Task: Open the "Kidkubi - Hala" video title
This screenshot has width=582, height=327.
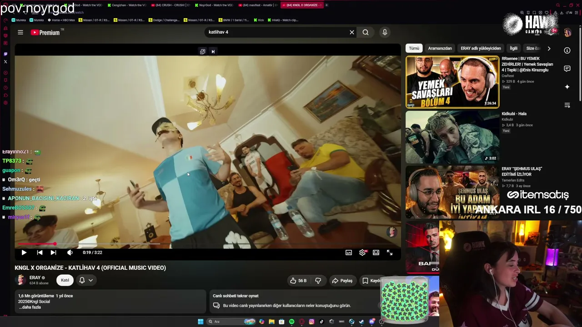Action: click(x=514, y=114)
